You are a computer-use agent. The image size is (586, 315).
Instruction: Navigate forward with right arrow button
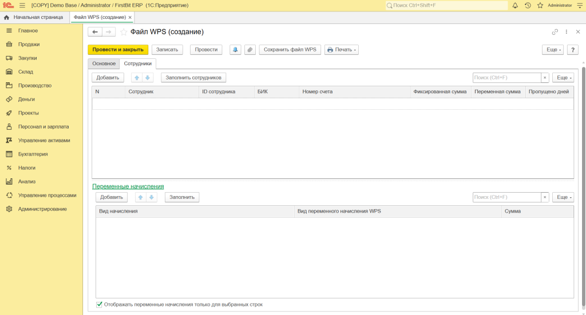[x=108, y=32]
